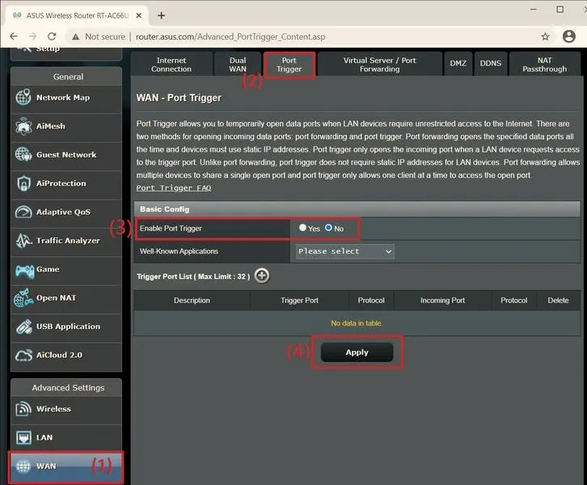Click the USB Application icon
The height and width of the screenshot is (485, 587).
[x=23, y=327]
